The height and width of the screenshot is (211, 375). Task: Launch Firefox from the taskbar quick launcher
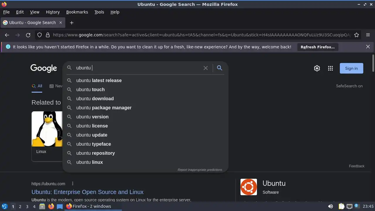point(51,206)
